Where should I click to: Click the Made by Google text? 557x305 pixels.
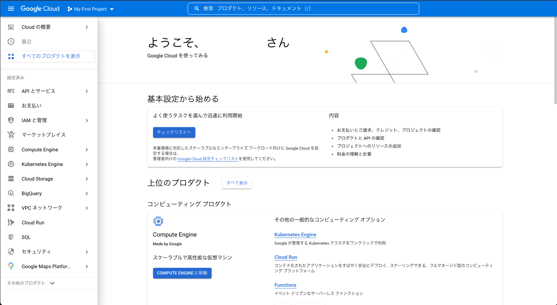tap(167, 244)
